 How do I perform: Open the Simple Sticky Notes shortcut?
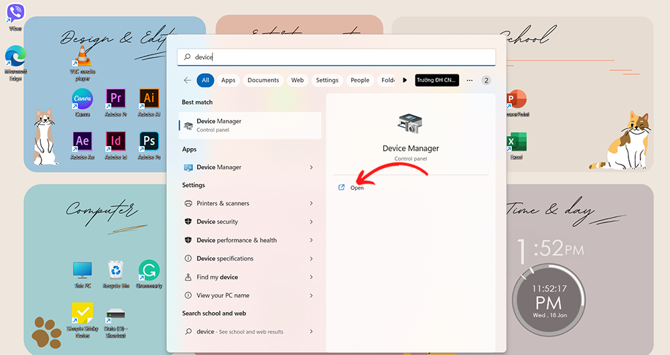82,320
